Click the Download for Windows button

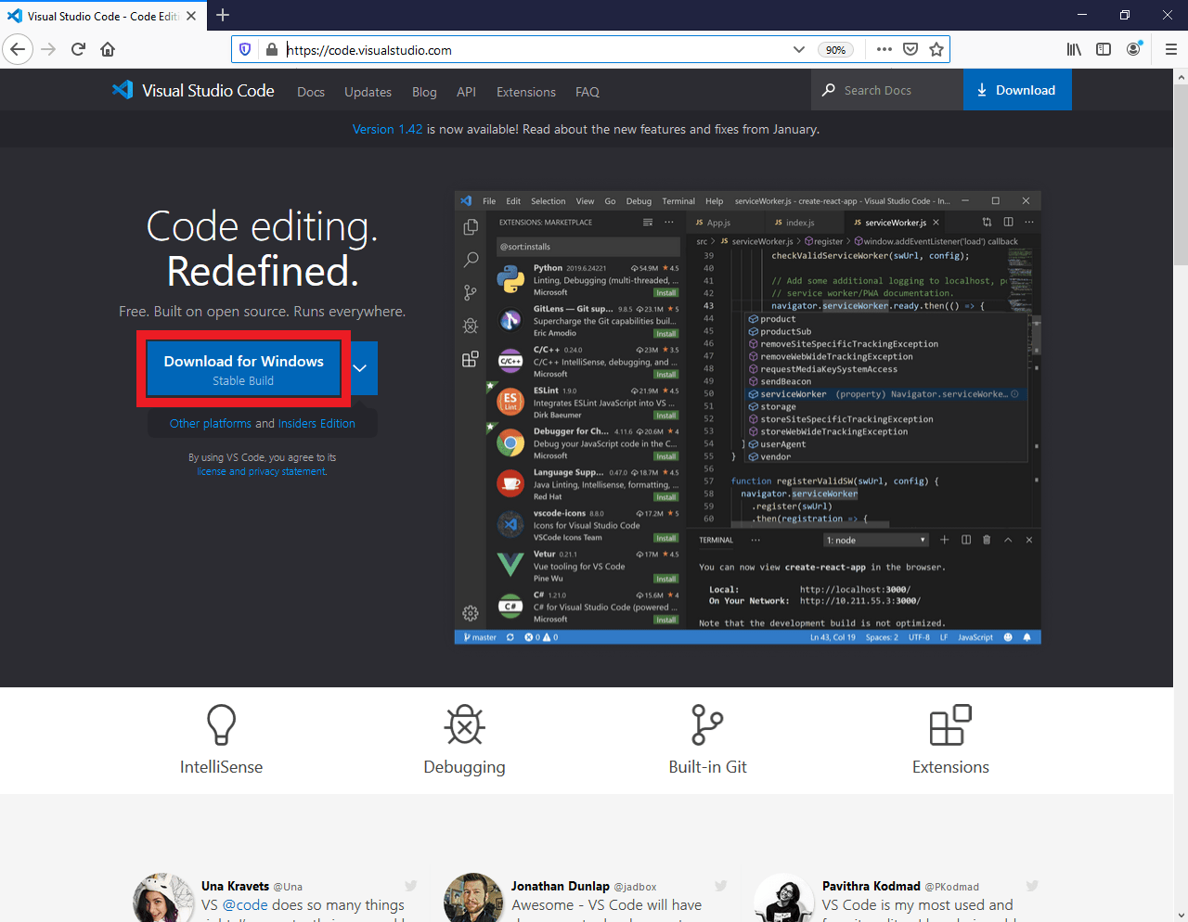[243, 368]
